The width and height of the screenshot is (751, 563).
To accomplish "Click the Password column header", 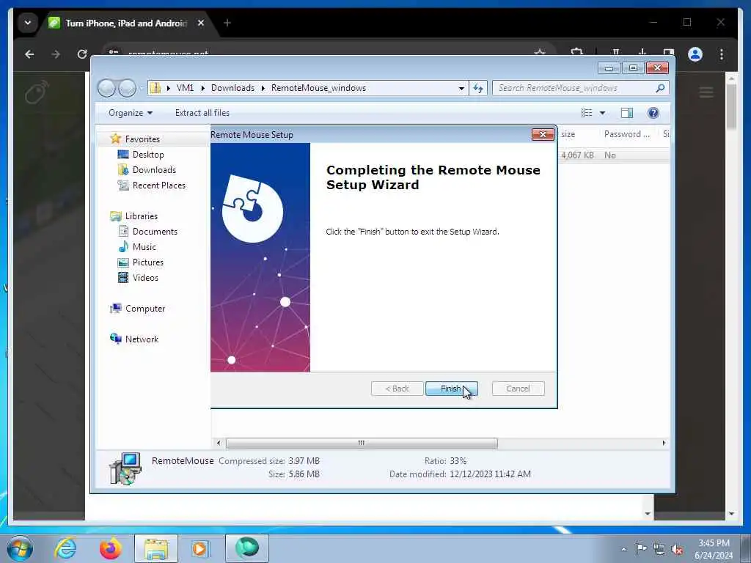I will (627, 135).
